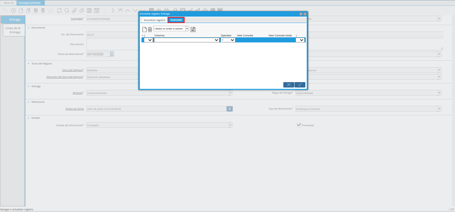The image size is (455, 212).
Task: Switch to the Menú (0) tab
Action: click(8, 3)
